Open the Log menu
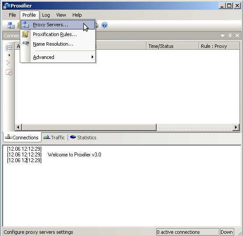243x236 pixels. coord(46,15)
